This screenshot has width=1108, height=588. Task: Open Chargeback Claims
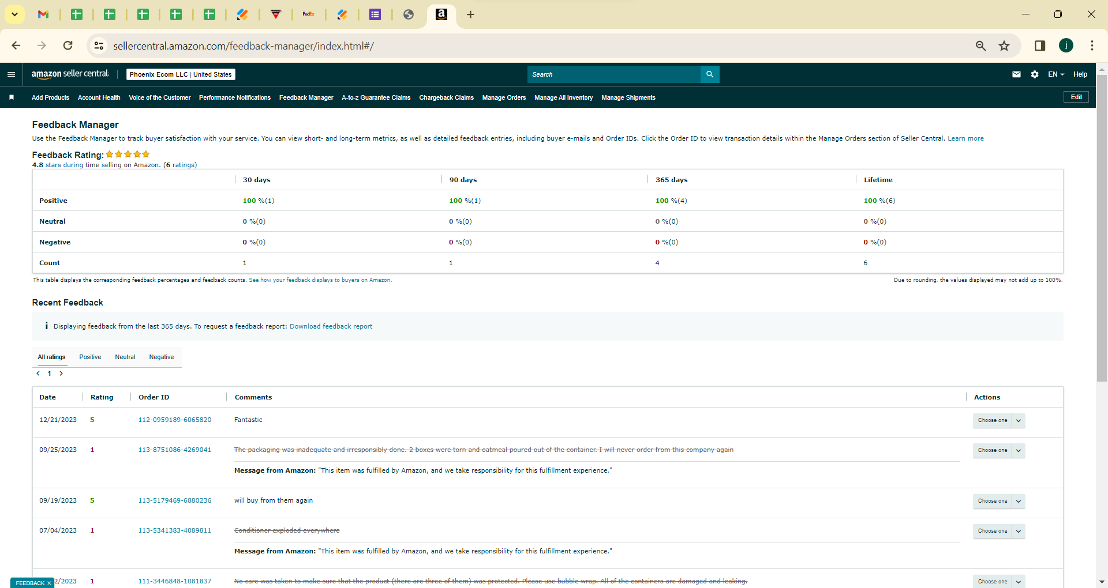447,97
